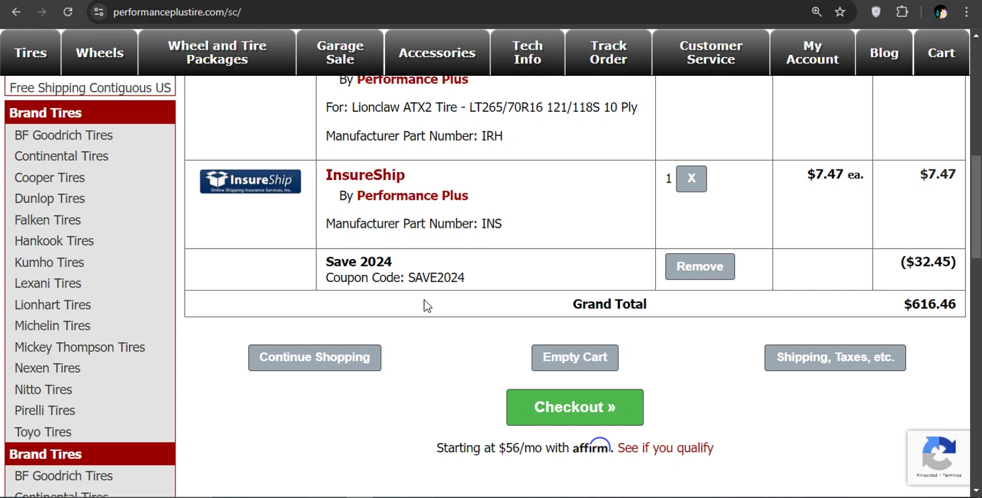Open Toyo Tires in sidebar
The width and height of the screenshot is (982, 498).
pyautogui.click(x=43, y=432)
